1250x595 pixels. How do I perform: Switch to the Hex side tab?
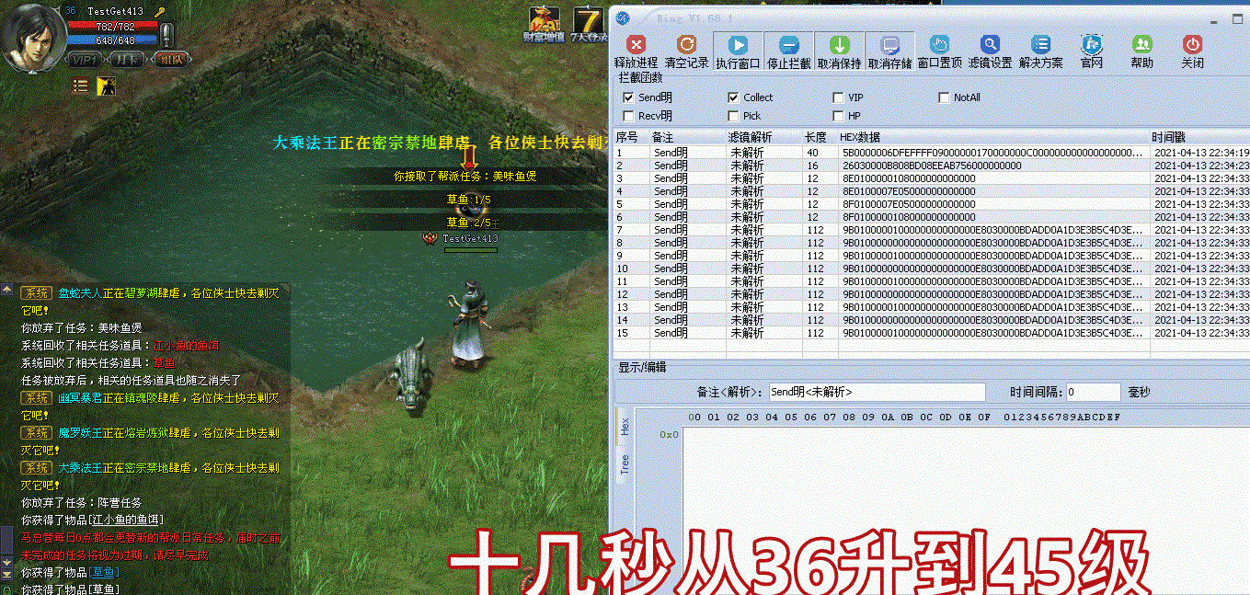624,427
